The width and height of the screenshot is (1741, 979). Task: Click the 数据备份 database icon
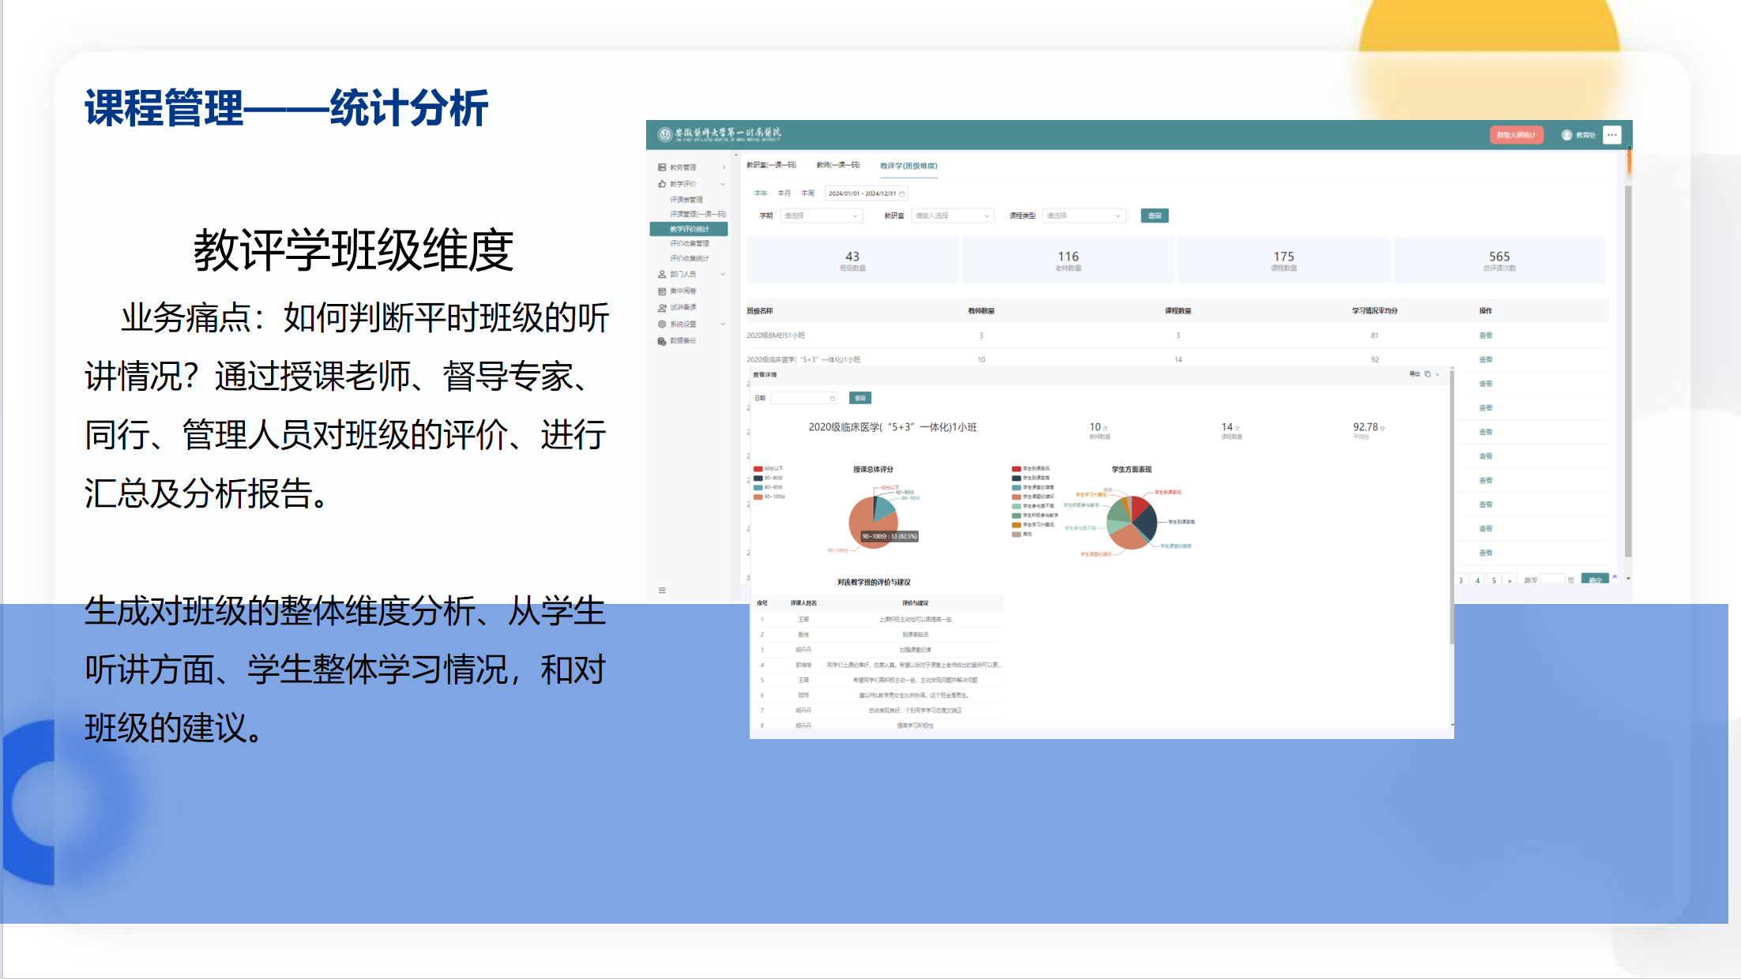coord(662,341)
